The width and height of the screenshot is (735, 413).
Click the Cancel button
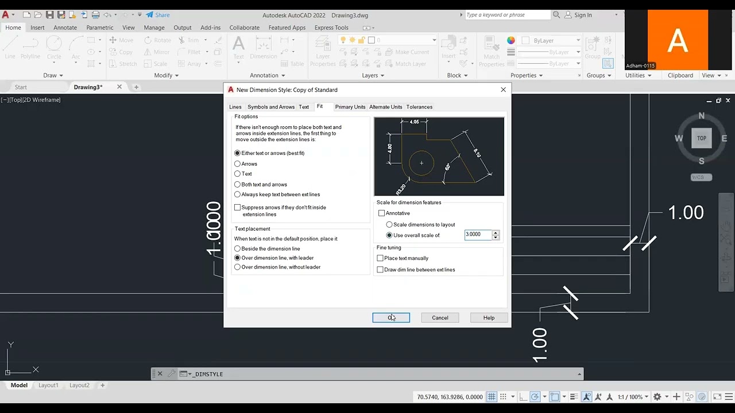[440, 318]
